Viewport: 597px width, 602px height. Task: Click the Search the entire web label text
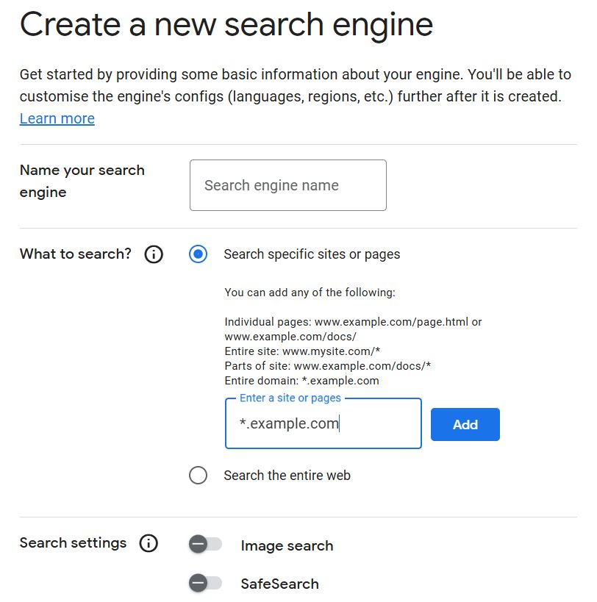[x=287, y=476]
